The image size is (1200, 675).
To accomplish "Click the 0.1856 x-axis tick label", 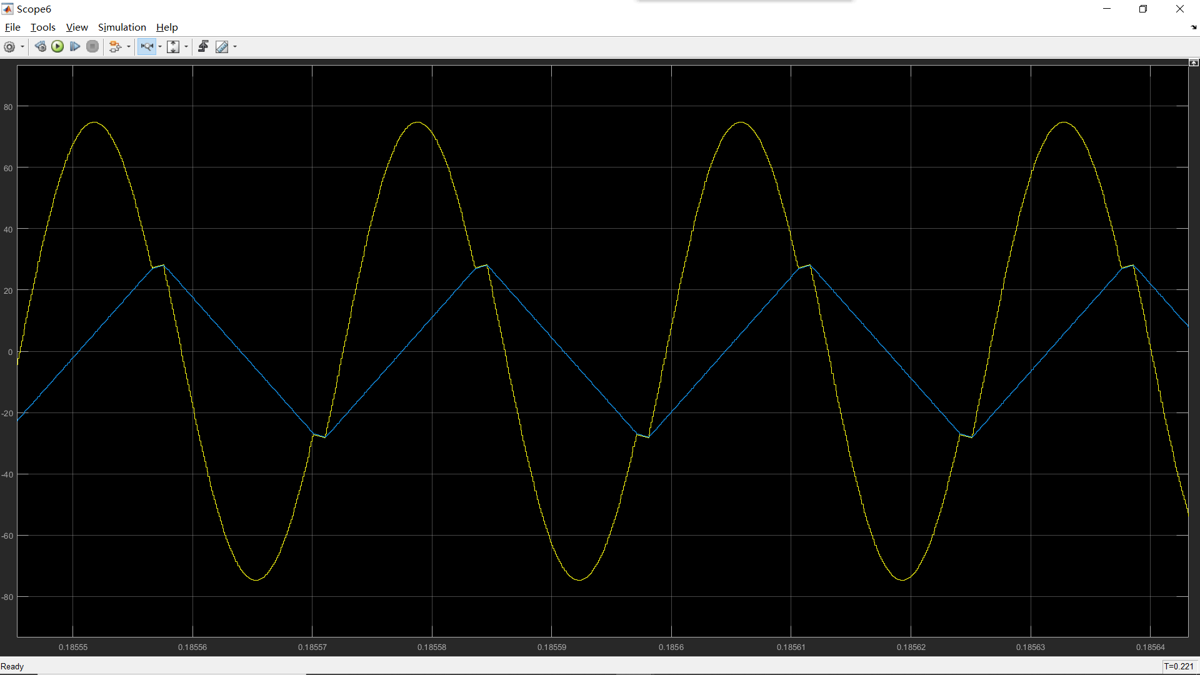I will (x=671, y=647).
